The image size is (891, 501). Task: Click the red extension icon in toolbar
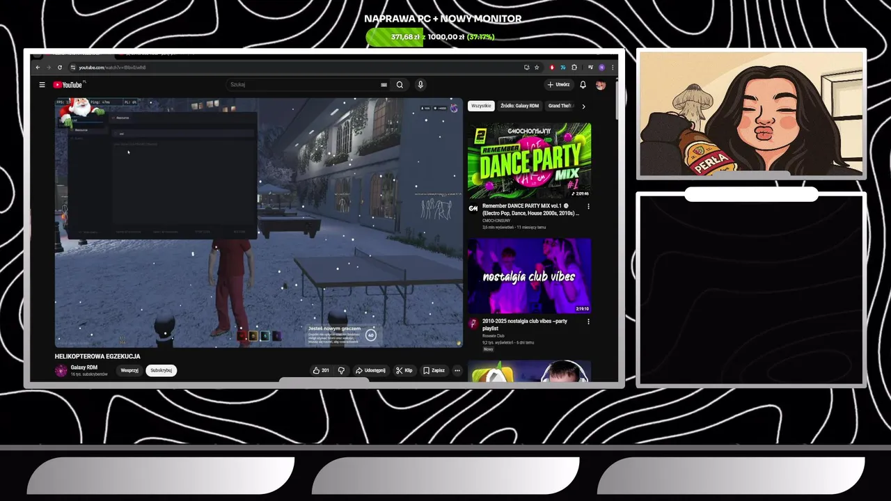[552, 67]
